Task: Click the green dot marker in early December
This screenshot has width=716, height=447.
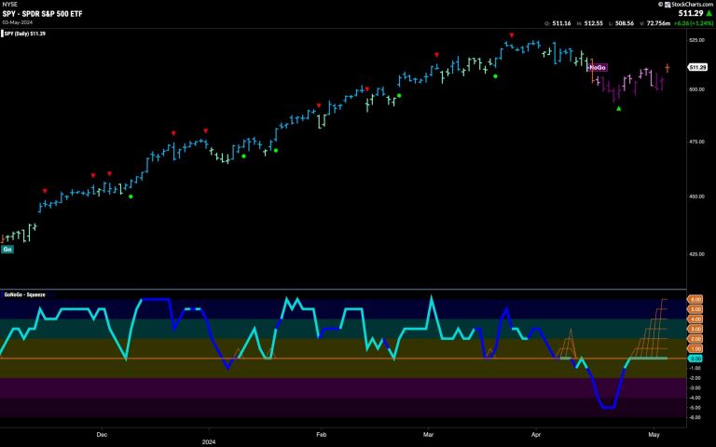Action: 131,196
